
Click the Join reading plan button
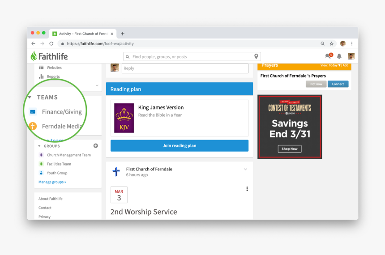click(180, 145)
